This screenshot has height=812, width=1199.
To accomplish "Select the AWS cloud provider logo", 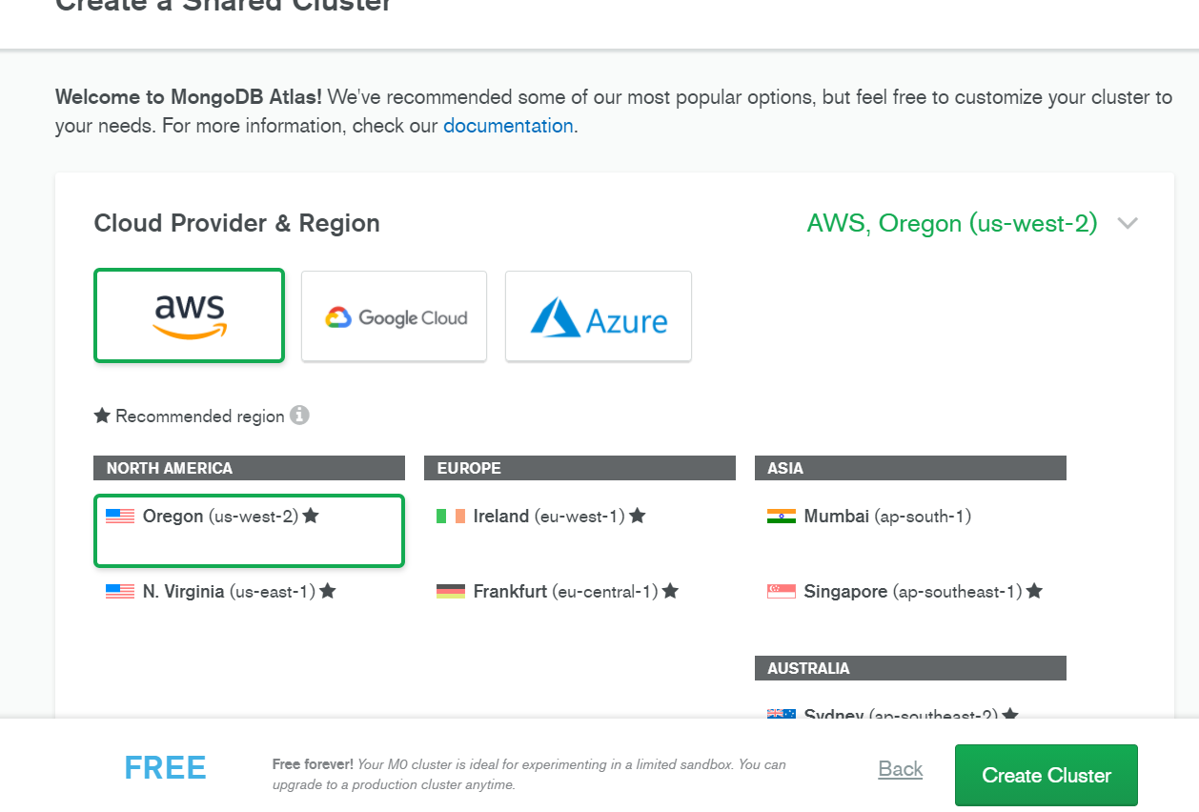I will click(x=189, y=315).
